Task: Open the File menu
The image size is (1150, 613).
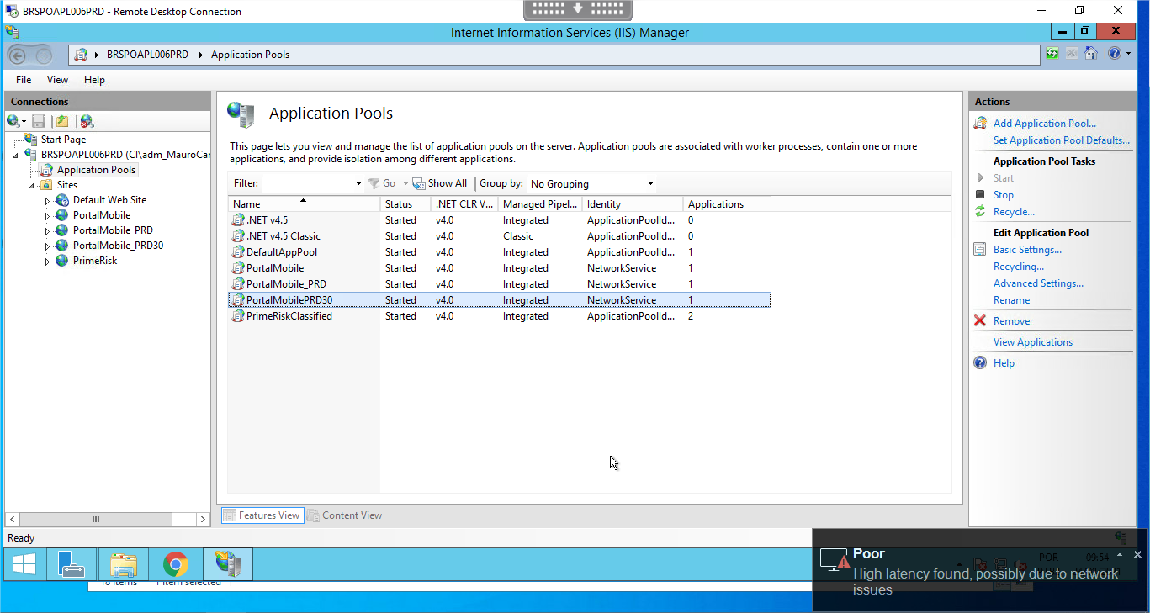Action: click(x=24, y=80)
